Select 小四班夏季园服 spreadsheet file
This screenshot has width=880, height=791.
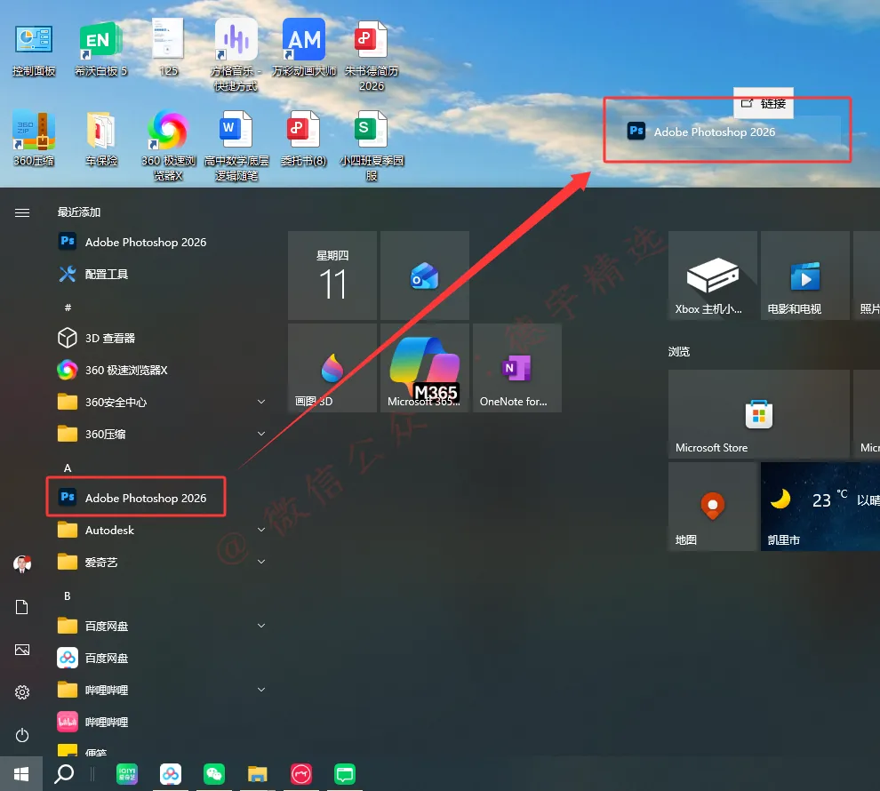372,145
